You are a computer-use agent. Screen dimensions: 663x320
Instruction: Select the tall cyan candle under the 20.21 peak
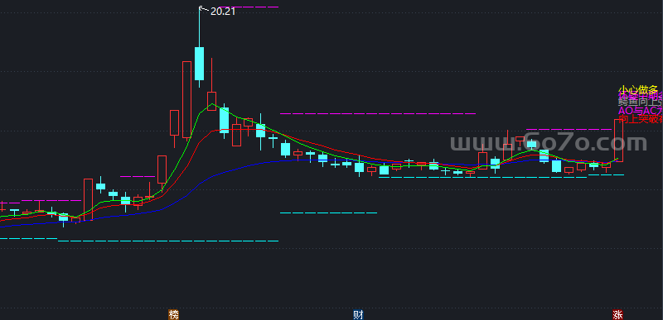199,63
